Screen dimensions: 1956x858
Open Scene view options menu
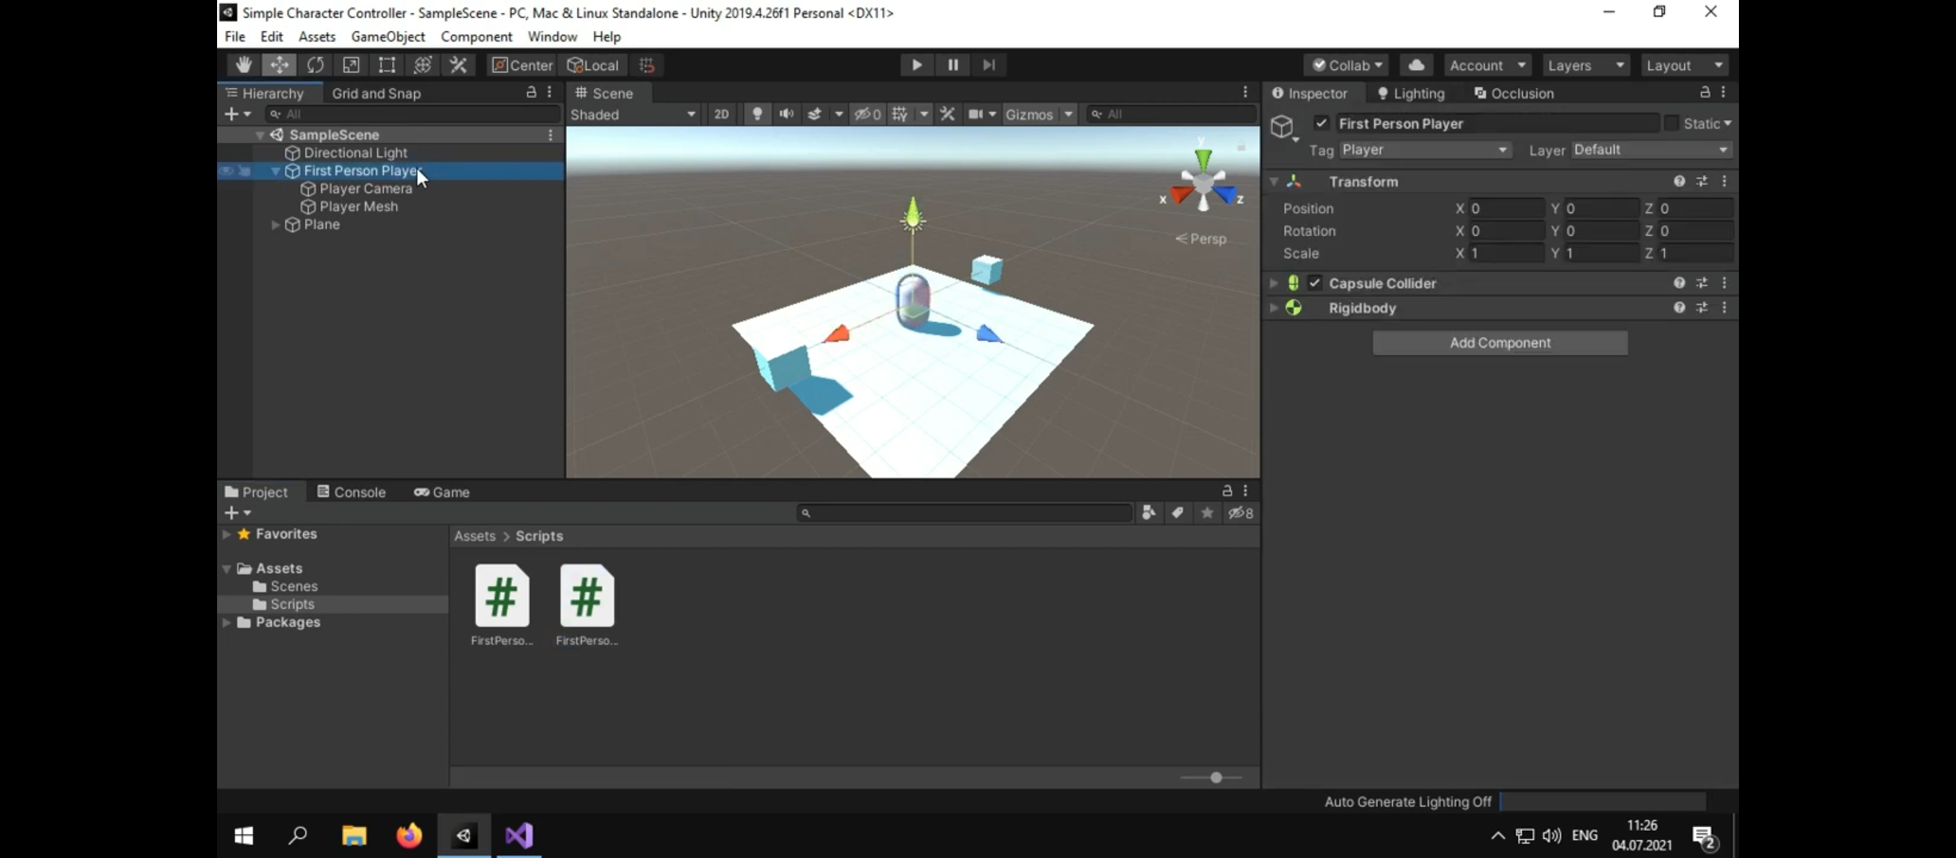click(1245, 92)
